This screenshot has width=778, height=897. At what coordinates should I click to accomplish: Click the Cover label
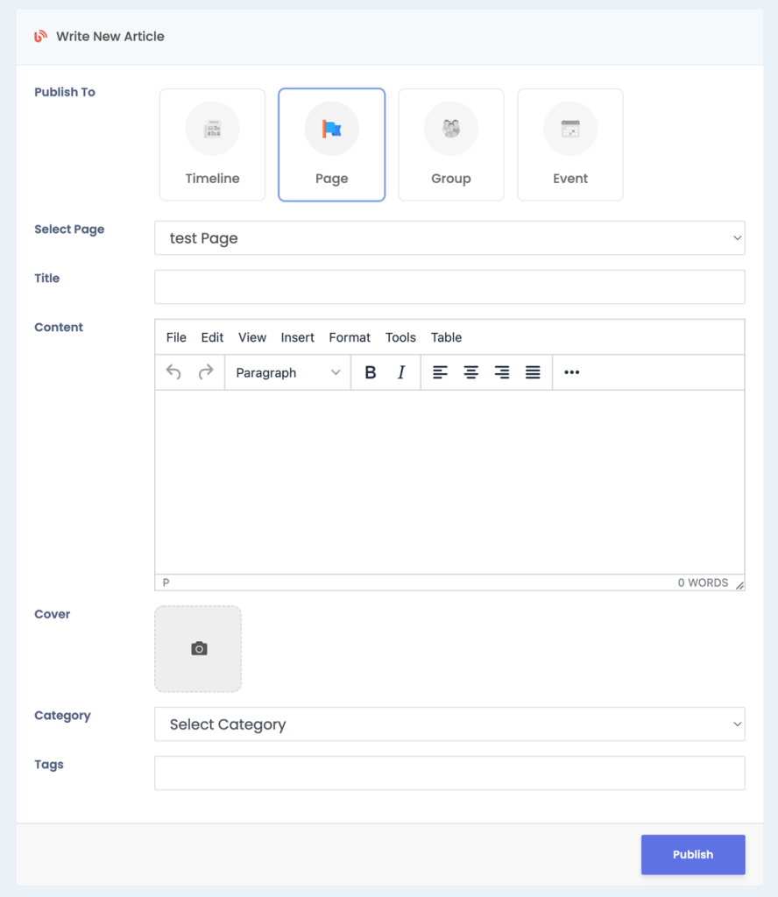click(x=52, y=614)
